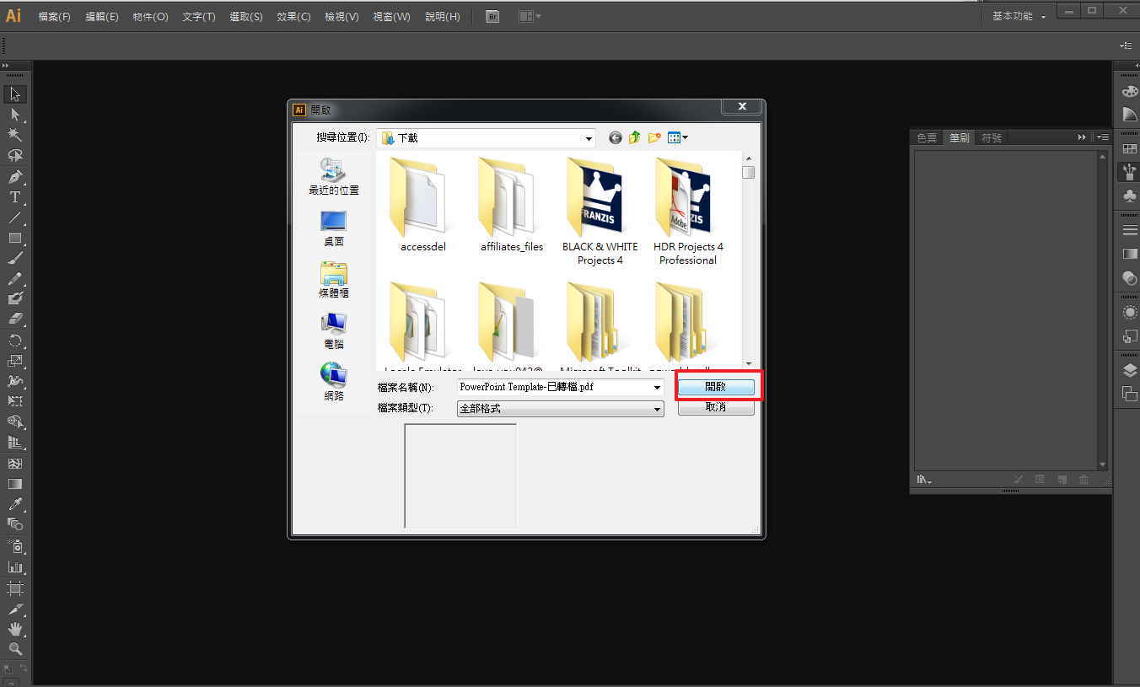This screenshot has height=687, width=1140.
Task: Select the Scale tool
Action: coord(15,361)
